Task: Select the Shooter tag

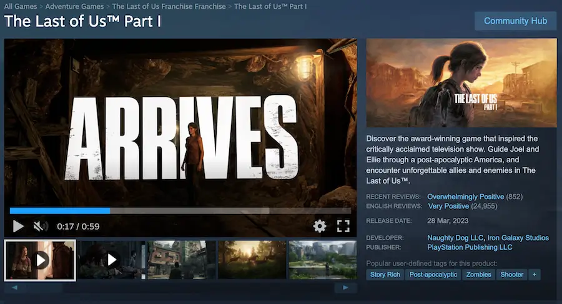Action: (x=512, y=275)
